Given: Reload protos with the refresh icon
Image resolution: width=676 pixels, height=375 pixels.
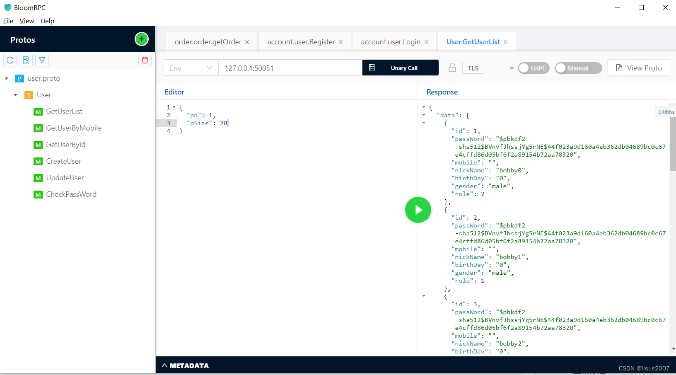Looking at the screenshot, I should [x=10, y=60].
